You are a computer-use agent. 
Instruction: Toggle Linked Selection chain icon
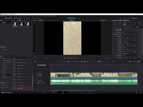pos(85,62)
